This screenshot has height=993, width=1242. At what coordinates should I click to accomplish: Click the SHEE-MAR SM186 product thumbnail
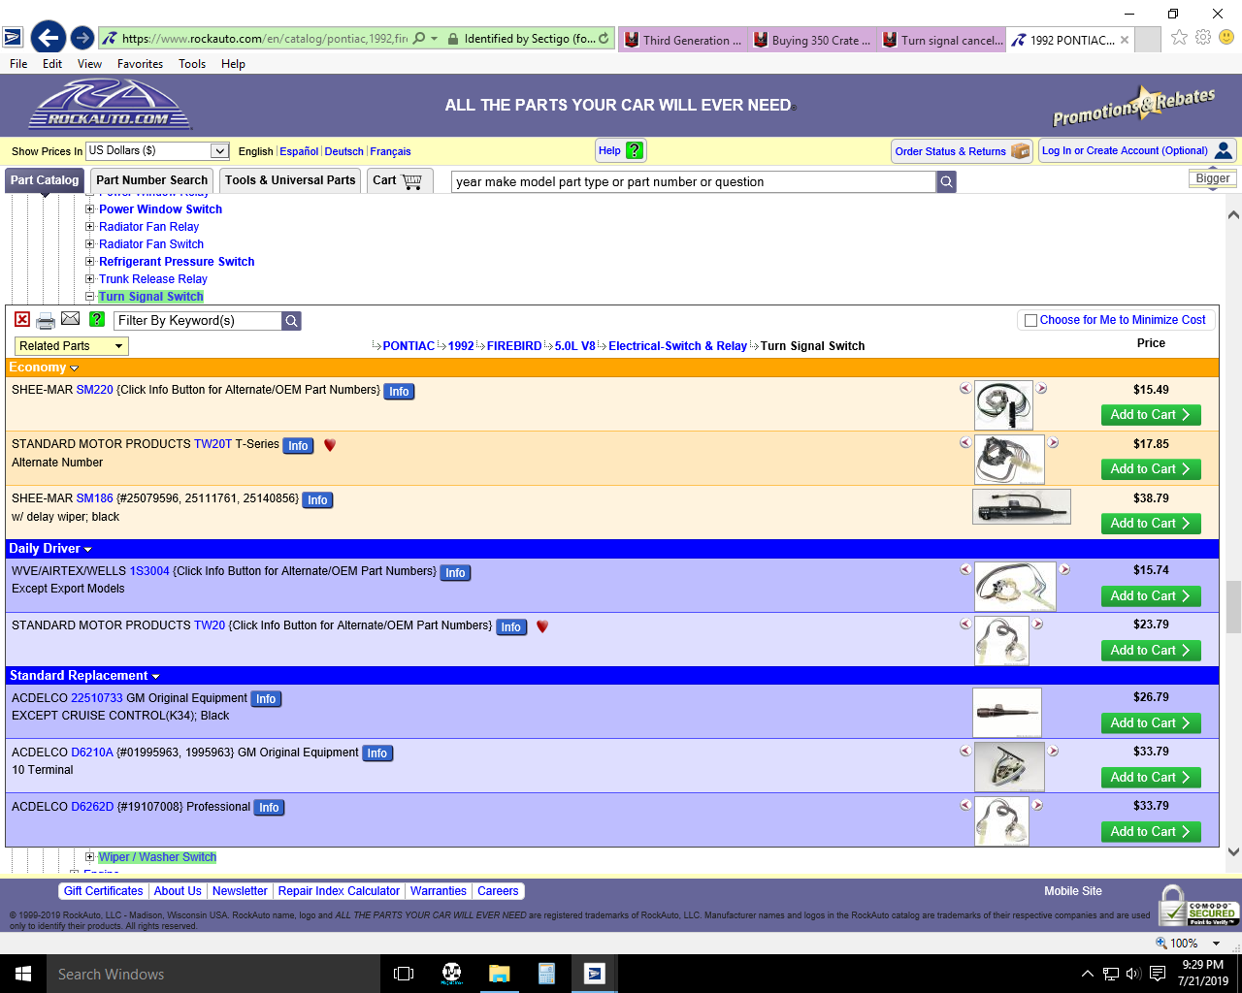coord(1021,506)
